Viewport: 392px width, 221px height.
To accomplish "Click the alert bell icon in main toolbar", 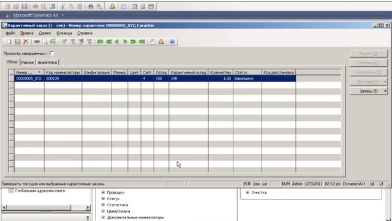I will tap(113, 7).
